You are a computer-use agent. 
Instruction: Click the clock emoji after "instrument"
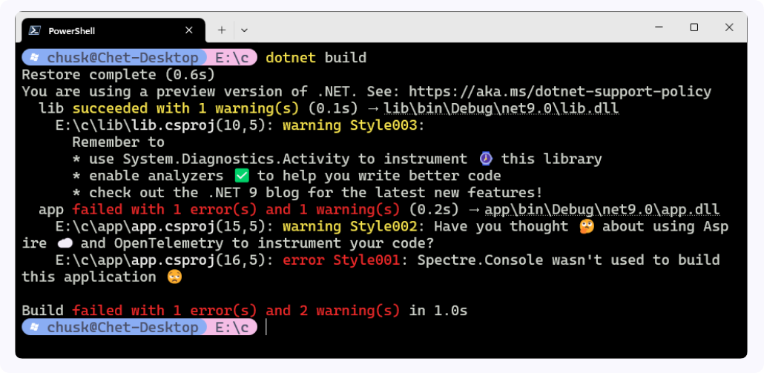click(x=485, y=159)
